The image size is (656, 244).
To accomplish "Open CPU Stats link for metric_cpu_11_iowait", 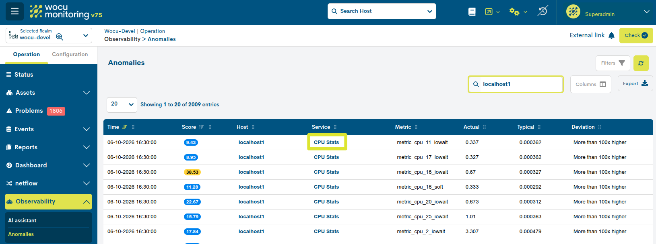I will [326, 142].
